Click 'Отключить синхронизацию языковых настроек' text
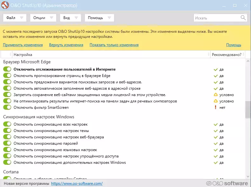Screen dimensions: 251x187 coord(55,150)
